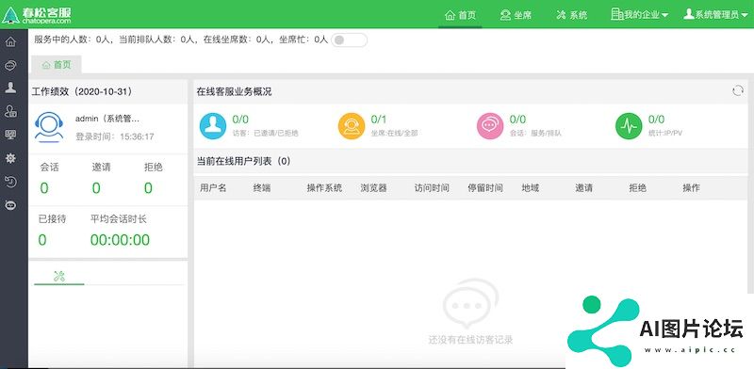Click the orange agent headset icon
The image size is (754, 369).
(352, 126)
